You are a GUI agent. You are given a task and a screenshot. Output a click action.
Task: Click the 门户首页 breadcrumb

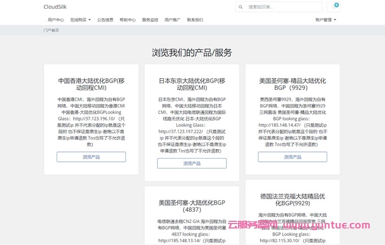click(x=51, y=31)
